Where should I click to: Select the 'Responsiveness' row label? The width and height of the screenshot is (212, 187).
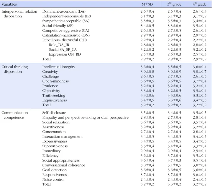55,175
